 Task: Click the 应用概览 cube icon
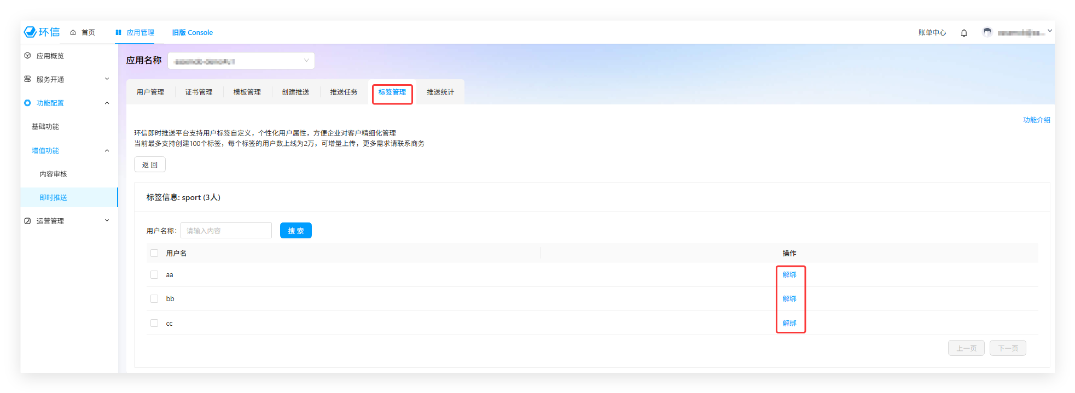coord(27,56)
